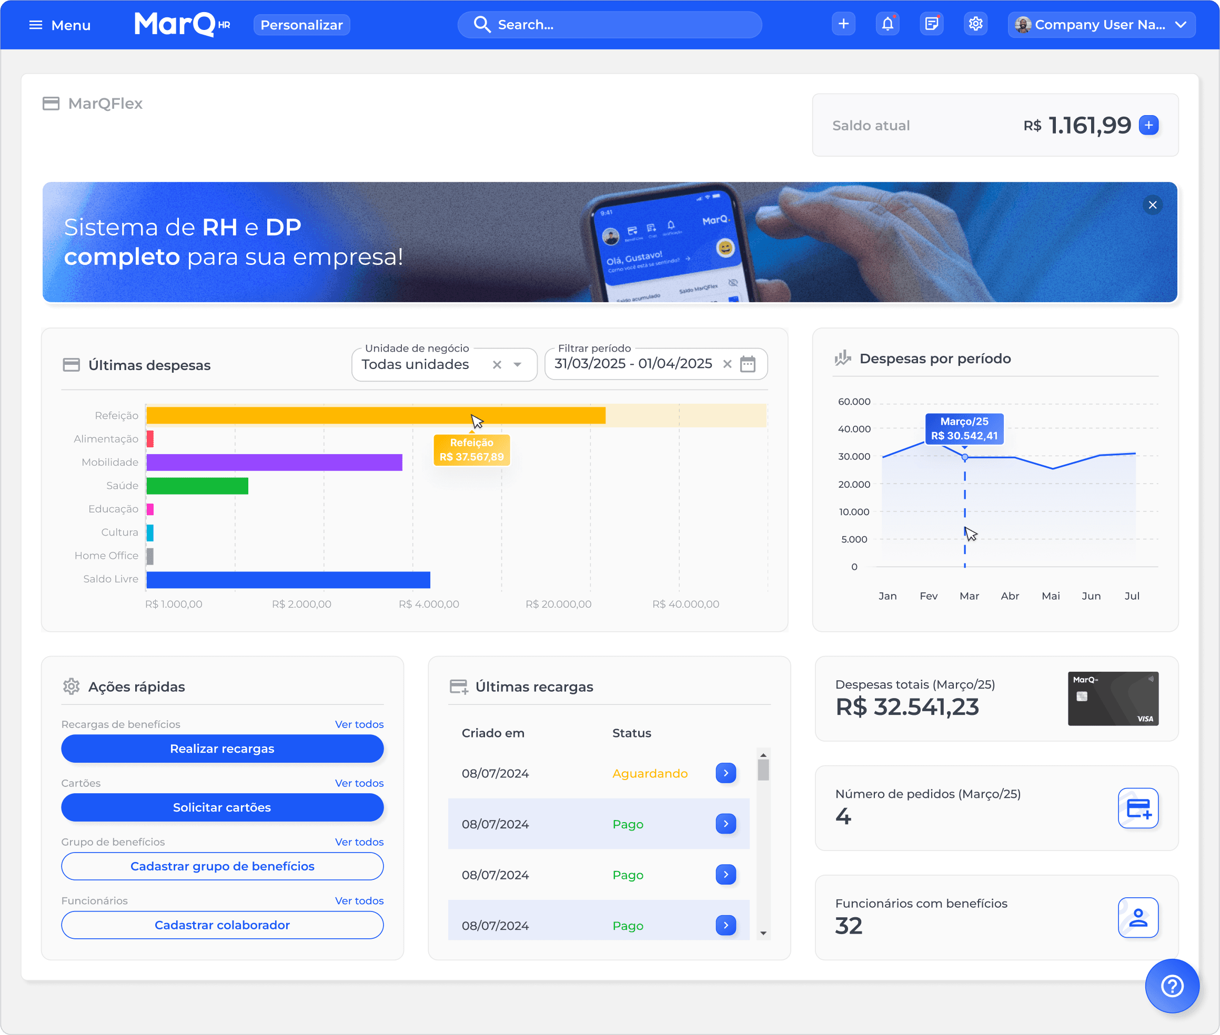The image size is (1220, 1035).
Task: Click the Funcionários com benefícios person icon
Action: (1137, 917)
